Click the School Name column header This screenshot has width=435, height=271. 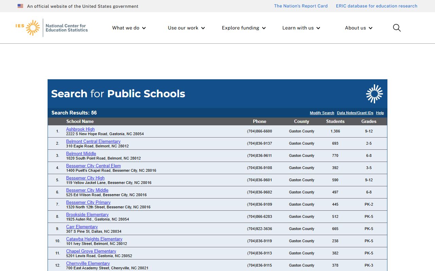tap(80, 121)
